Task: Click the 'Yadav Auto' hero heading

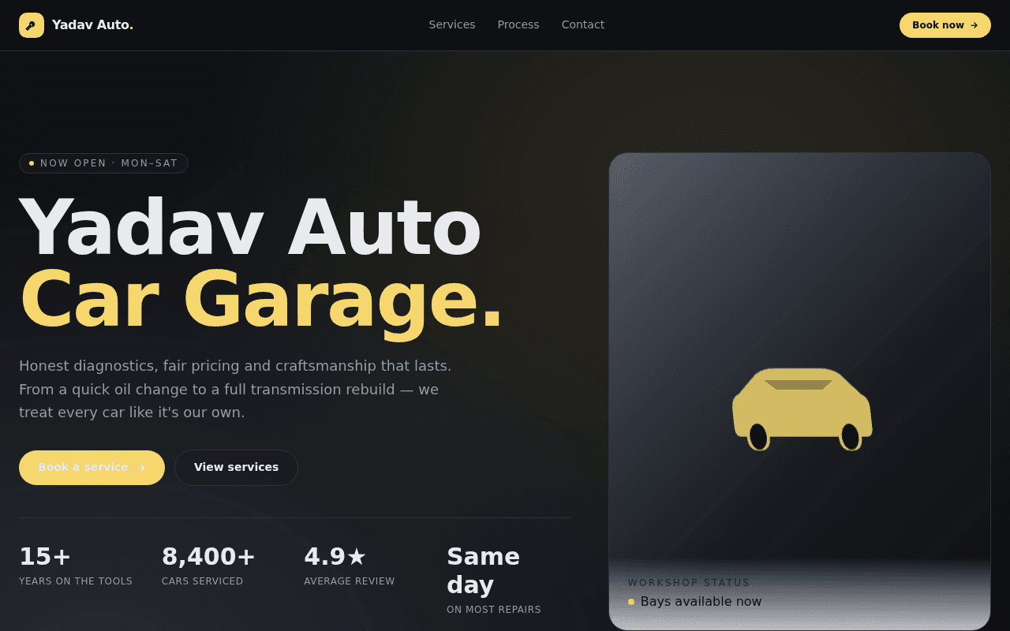Action: pyautogui.click(x=250, y=227)
